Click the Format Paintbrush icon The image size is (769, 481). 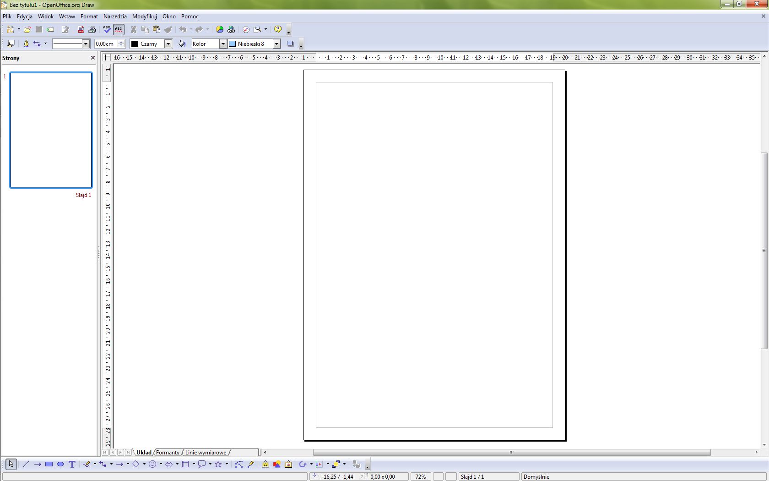click(x=168, y=29)
